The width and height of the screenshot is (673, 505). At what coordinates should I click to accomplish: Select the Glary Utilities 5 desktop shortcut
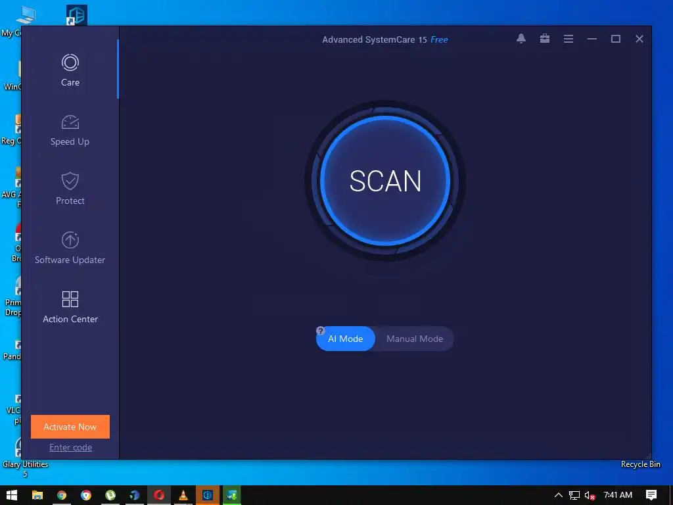pos(25,458)
